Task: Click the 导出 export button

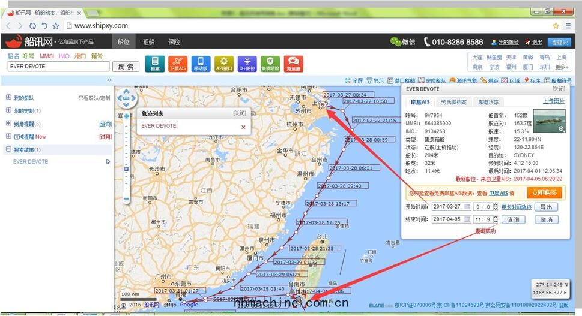Action: click(x=547, y=207)
